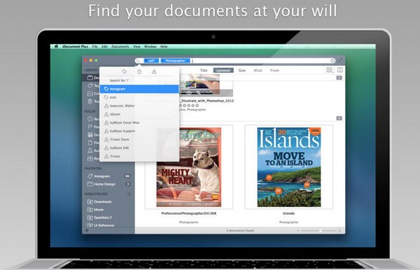Click the Authors person icon under Focus
Viewport: 420px width, 270px height.
click(x=90, y=150)
